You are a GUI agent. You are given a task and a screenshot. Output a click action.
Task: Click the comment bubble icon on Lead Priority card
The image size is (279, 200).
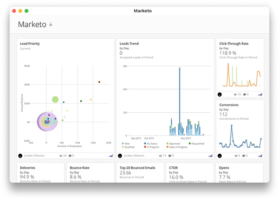coord(70,156)
